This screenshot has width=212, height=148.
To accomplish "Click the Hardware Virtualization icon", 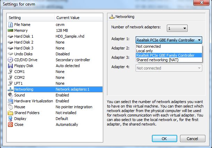I will tap(10, 101).
